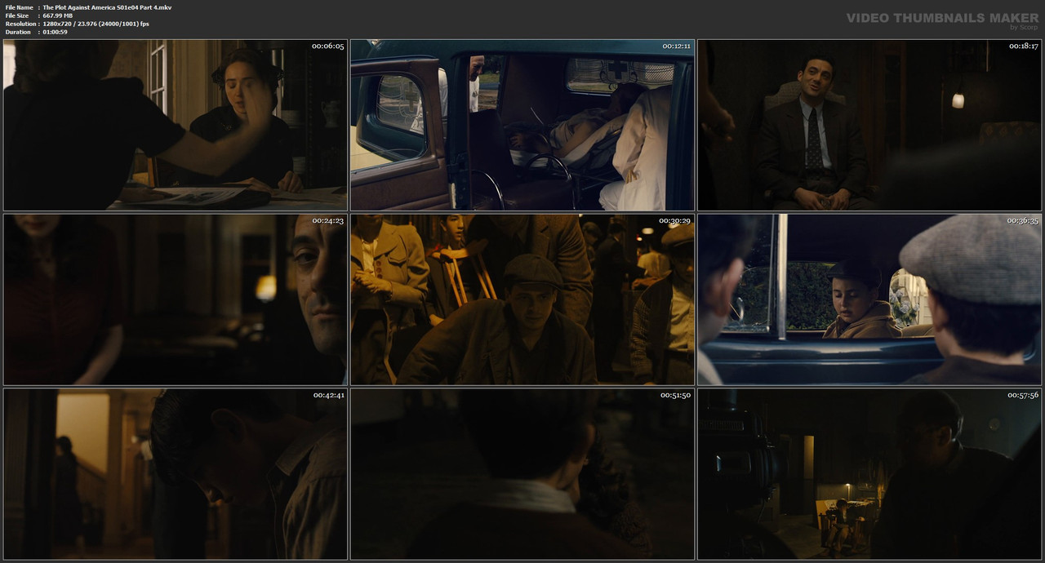
Task: Select the file name 'The Plot Against America S01e04 Part 4.mkv'
Action: pyautogui.click(x=107, y=7)
